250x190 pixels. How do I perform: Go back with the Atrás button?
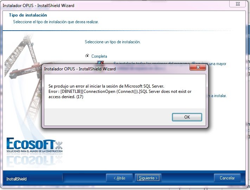pos(120,178)
